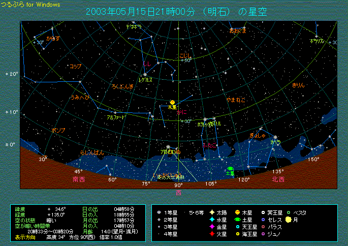Image resolution: width=348 pixels, height=246 pixels.
Task: Click the 月の出 value 17時57分
Action: tap(124, 221)
